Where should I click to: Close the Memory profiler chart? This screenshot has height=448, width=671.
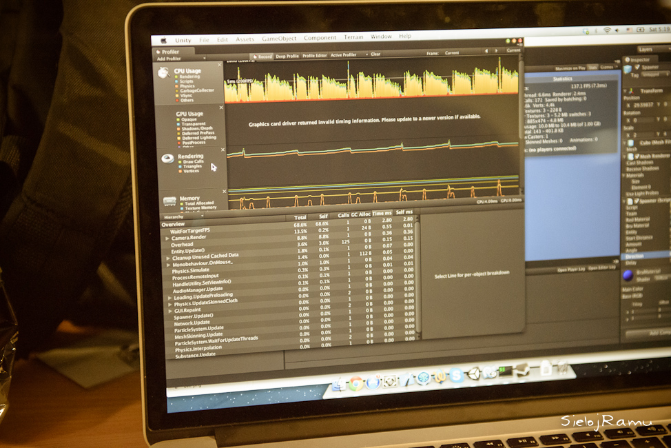coord(224,191)
